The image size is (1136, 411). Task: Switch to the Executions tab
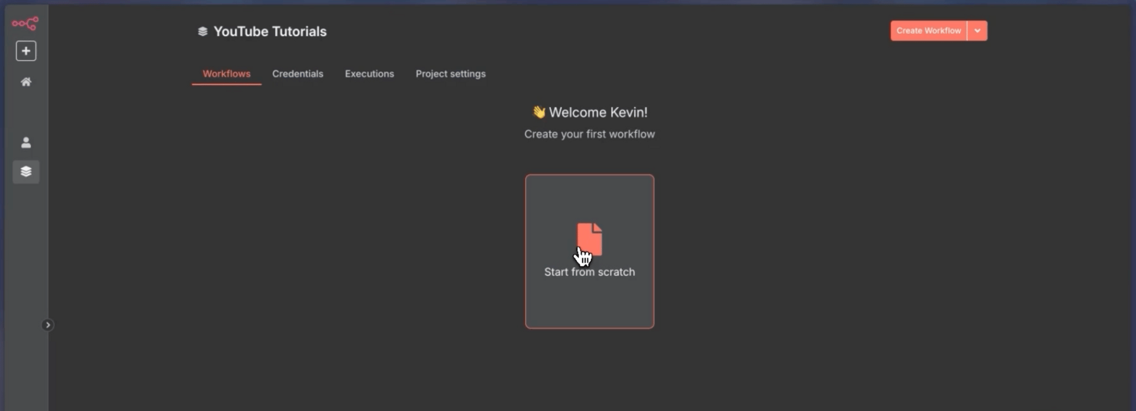tap(369, 74)
